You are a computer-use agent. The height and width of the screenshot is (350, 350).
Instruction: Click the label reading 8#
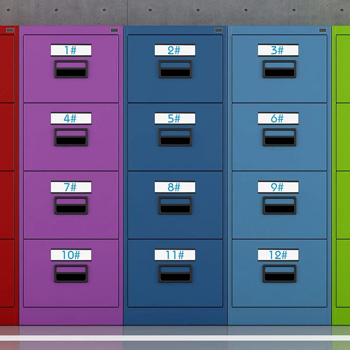pyautogui.click(x=175, y=187)
